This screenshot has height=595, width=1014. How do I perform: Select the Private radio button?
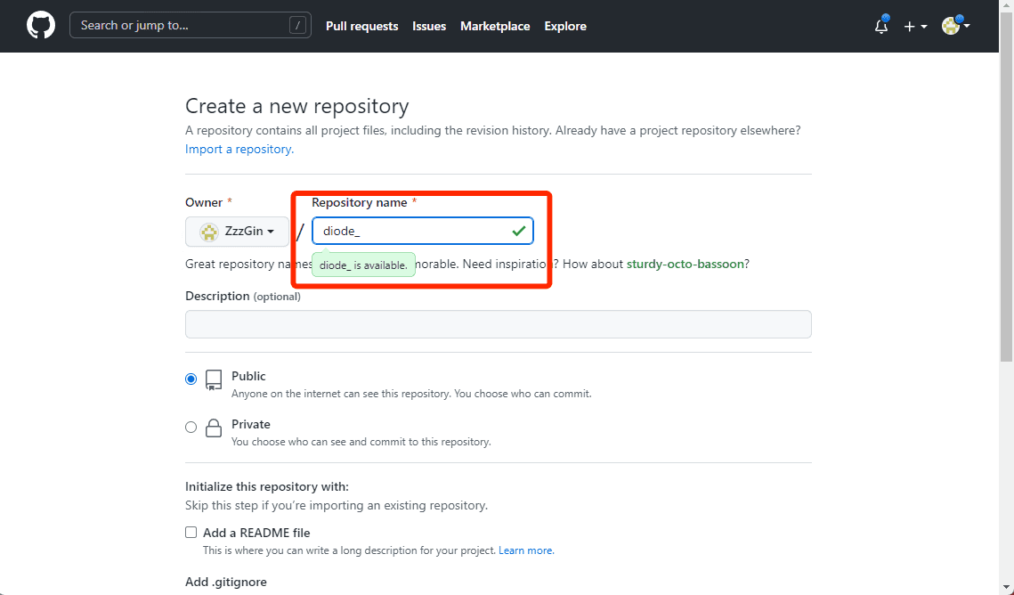191,427
